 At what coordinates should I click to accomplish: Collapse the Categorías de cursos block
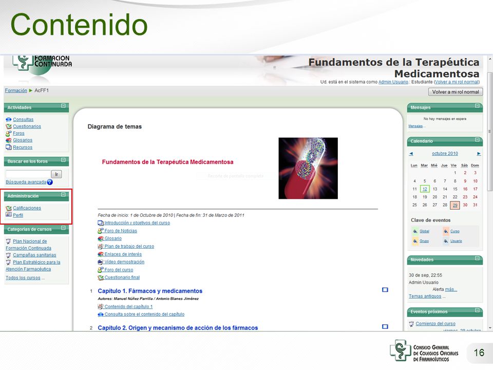[x=63, y=228]
